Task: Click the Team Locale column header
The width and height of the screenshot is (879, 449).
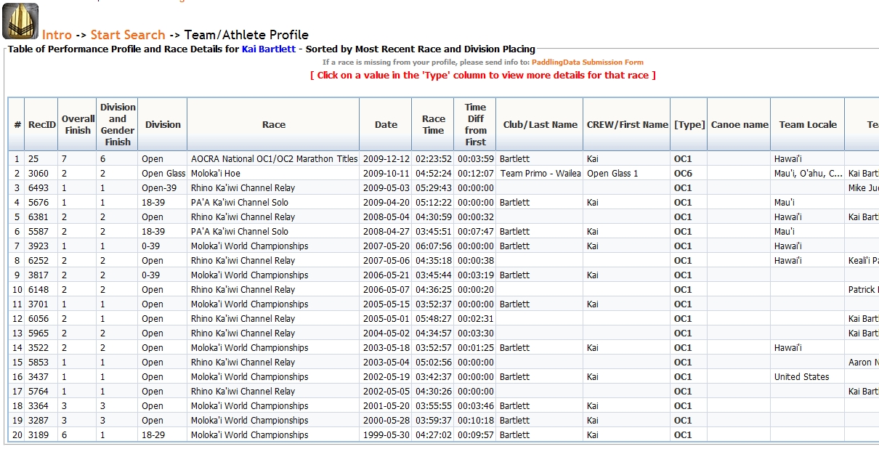Action: 808,124
